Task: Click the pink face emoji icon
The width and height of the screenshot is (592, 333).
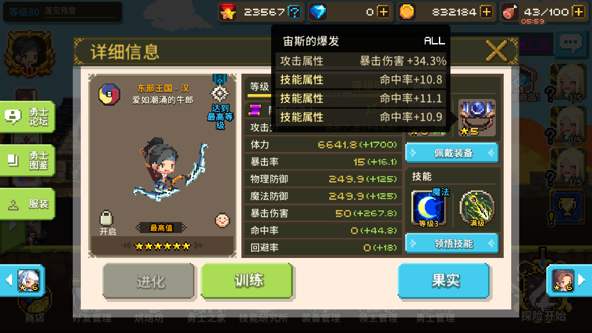Action: pos(222,220)
